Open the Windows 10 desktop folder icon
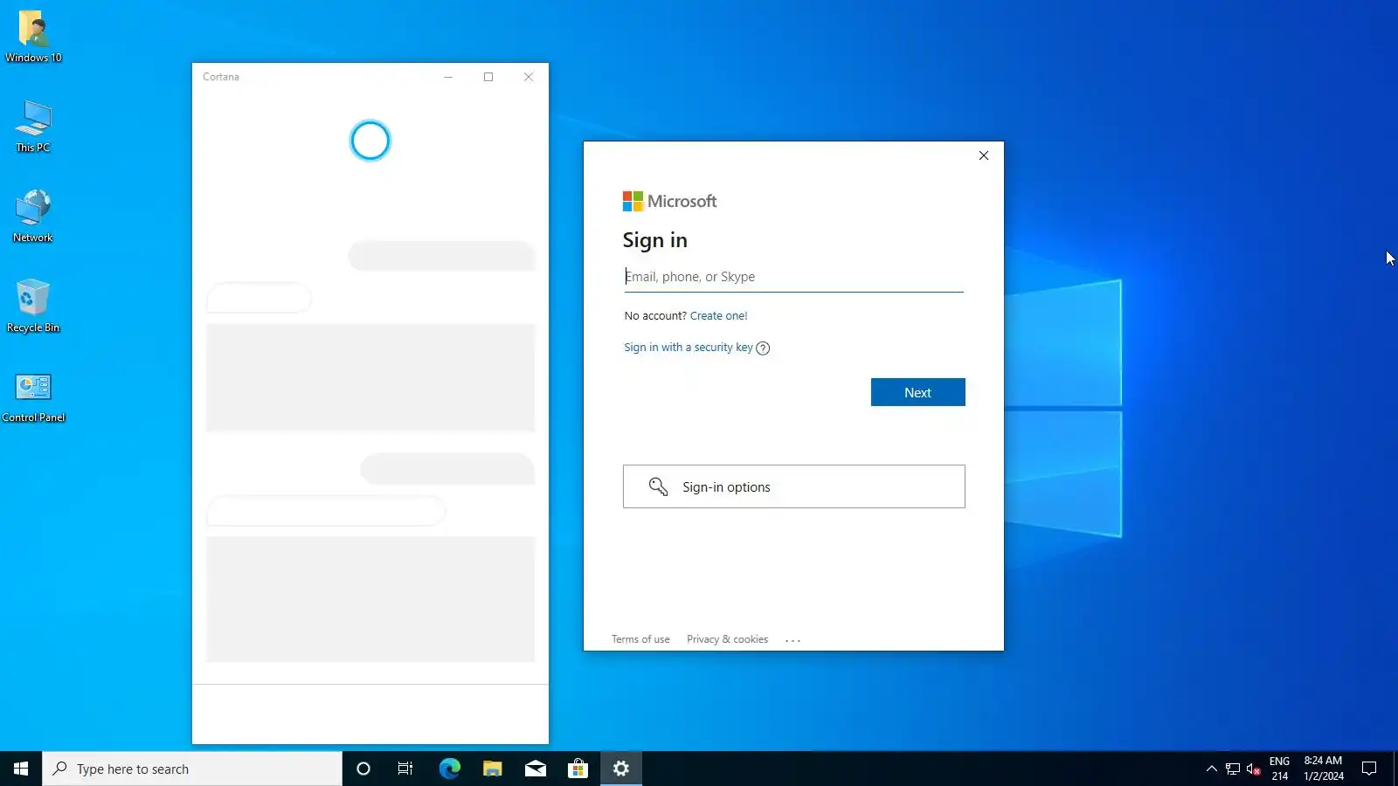Image resolution: width=1398 pixels, height=786 pixels. point(33,37)
